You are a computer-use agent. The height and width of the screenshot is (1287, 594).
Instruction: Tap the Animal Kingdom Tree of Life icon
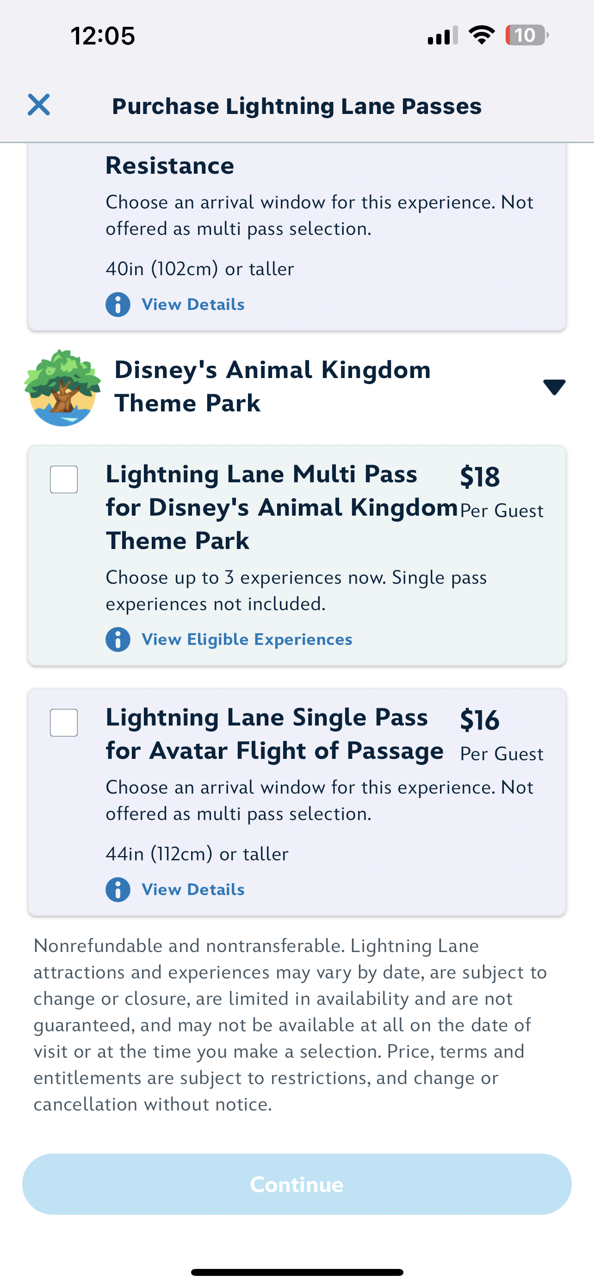[62, 388]
